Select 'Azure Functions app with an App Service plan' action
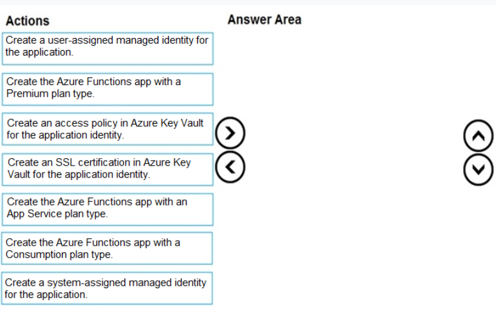The width and height of the screenshot is (497, 320). [x=108, y=209]
